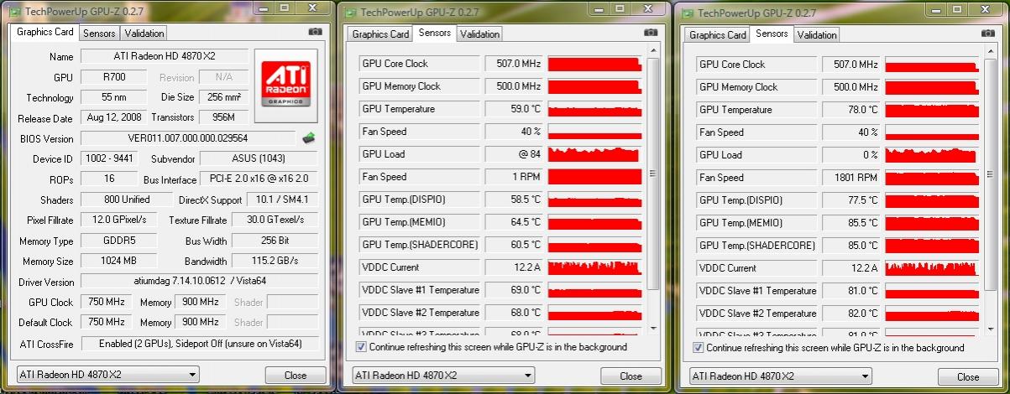Click the ATI CrossFire field Enabled (2 GPUs)
This screenshot has width=1010, height=394.
pyautogui.click(x=199, y=344)
